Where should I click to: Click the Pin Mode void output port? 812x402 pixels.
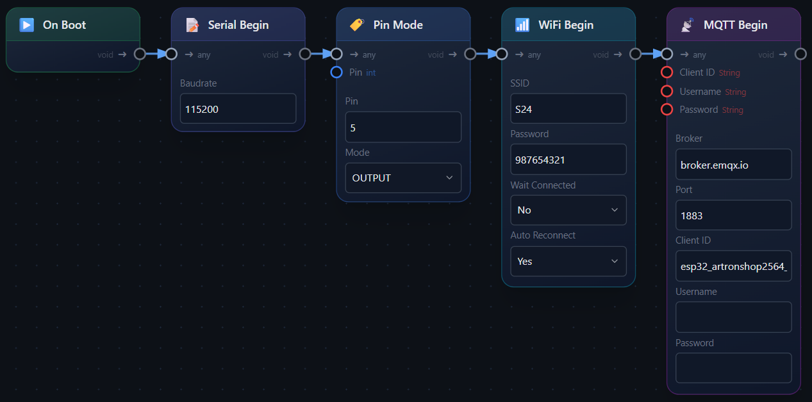[470, 54]
